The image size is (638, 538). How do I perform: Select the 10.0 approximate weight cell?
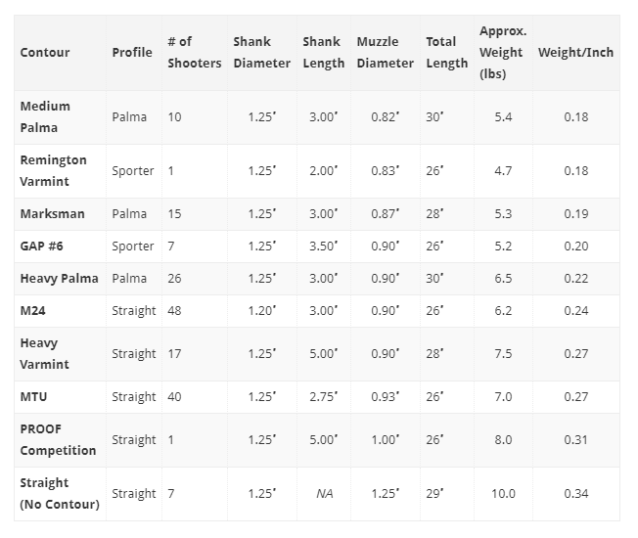[x=503, y=494]
